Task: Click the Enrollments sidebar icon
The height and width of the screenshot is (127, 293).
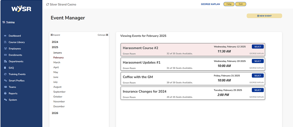Action: tap(5, 55)
